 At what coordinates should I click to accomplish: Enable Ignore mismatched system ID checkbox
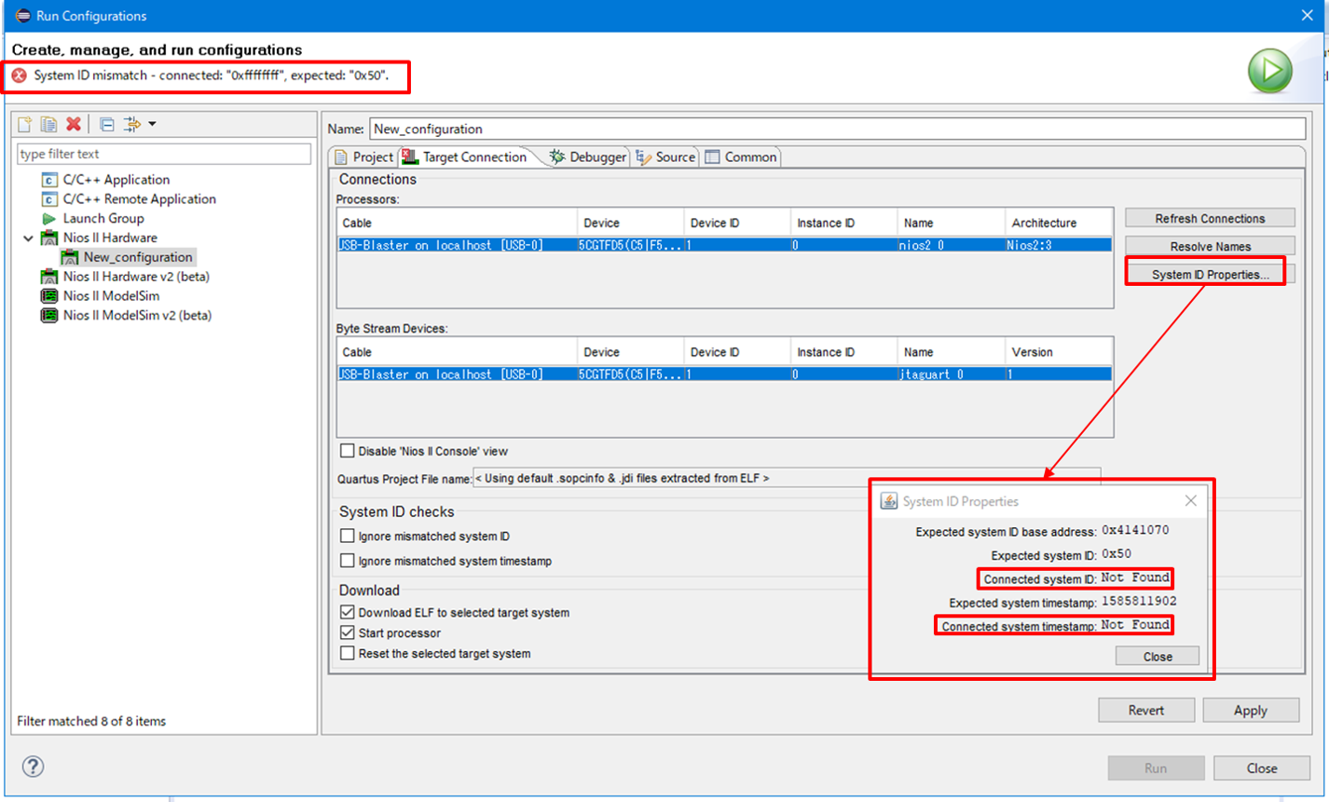(348, 537)
